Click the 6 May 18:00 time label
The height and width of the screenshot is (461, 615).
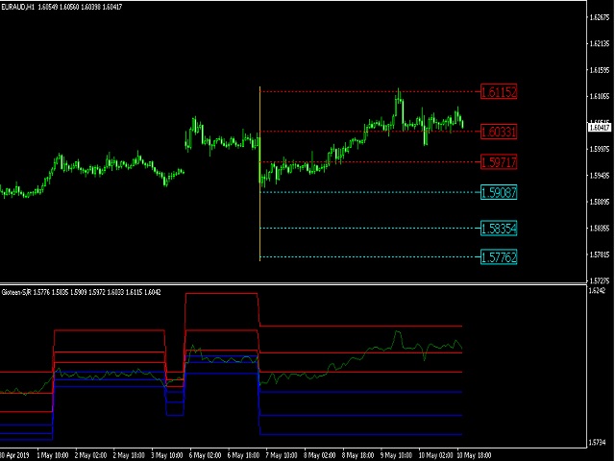pos(243,455)
